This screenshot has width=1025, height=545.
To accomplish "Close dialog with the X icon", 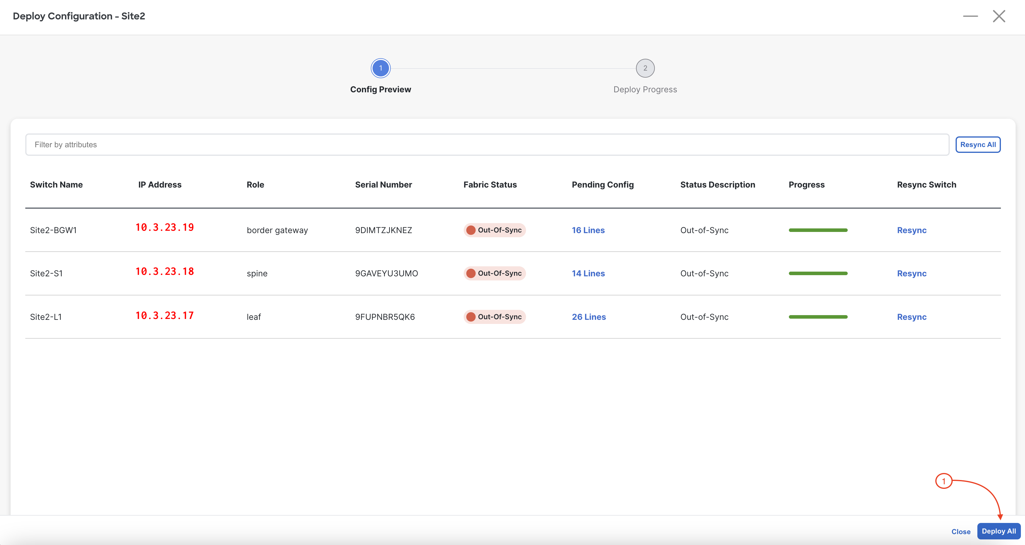I will [999, 16].
